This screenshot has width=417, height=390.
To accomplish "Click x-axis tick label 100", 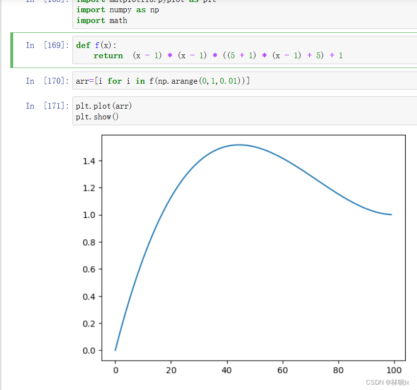I will pyautogui.click(x=394, y=370).
